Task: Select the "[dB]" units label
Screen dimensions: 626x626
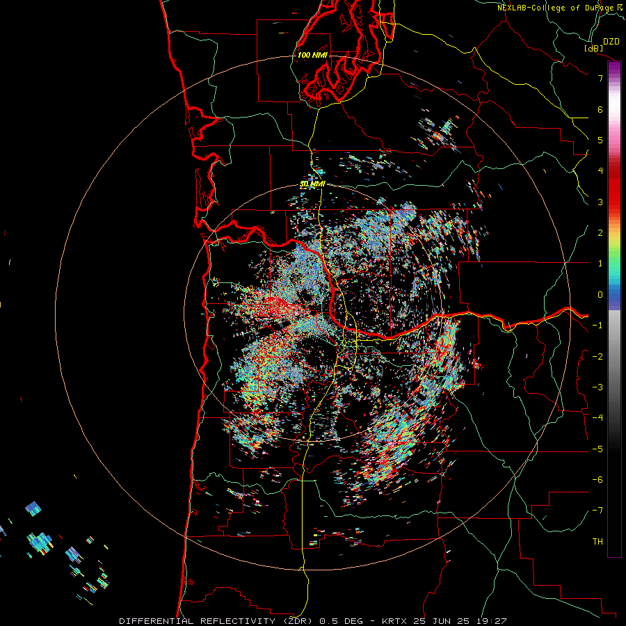Action: tap(593, 48)
